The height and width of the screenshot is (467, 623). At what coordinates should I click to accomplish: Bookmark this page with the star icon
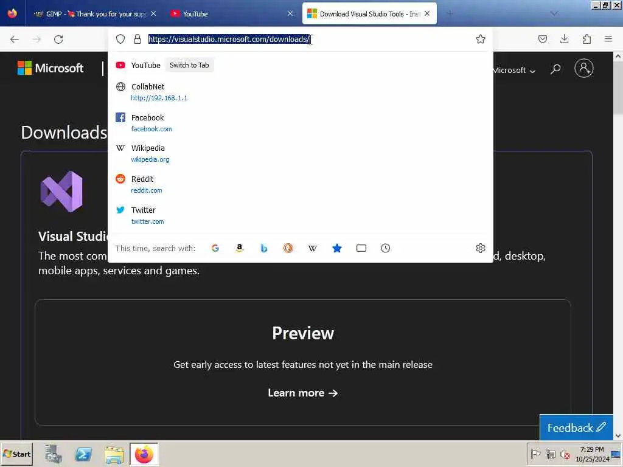[x=481, y=39]
